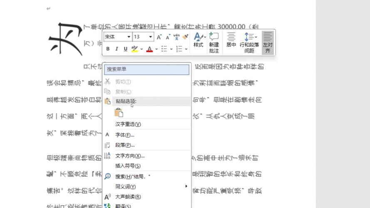Screen dimensions: 370x208
Task: Click 居中 to center the paragraph
Action: coord(231,40)
